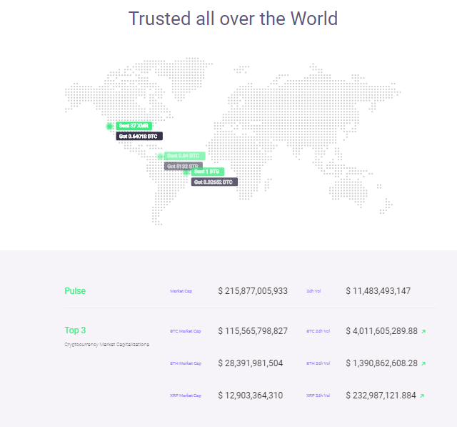Click the 'Sent 87 XMR' green tag
Image resolution: width=457 pixels, height=427 pixels.
134,126
